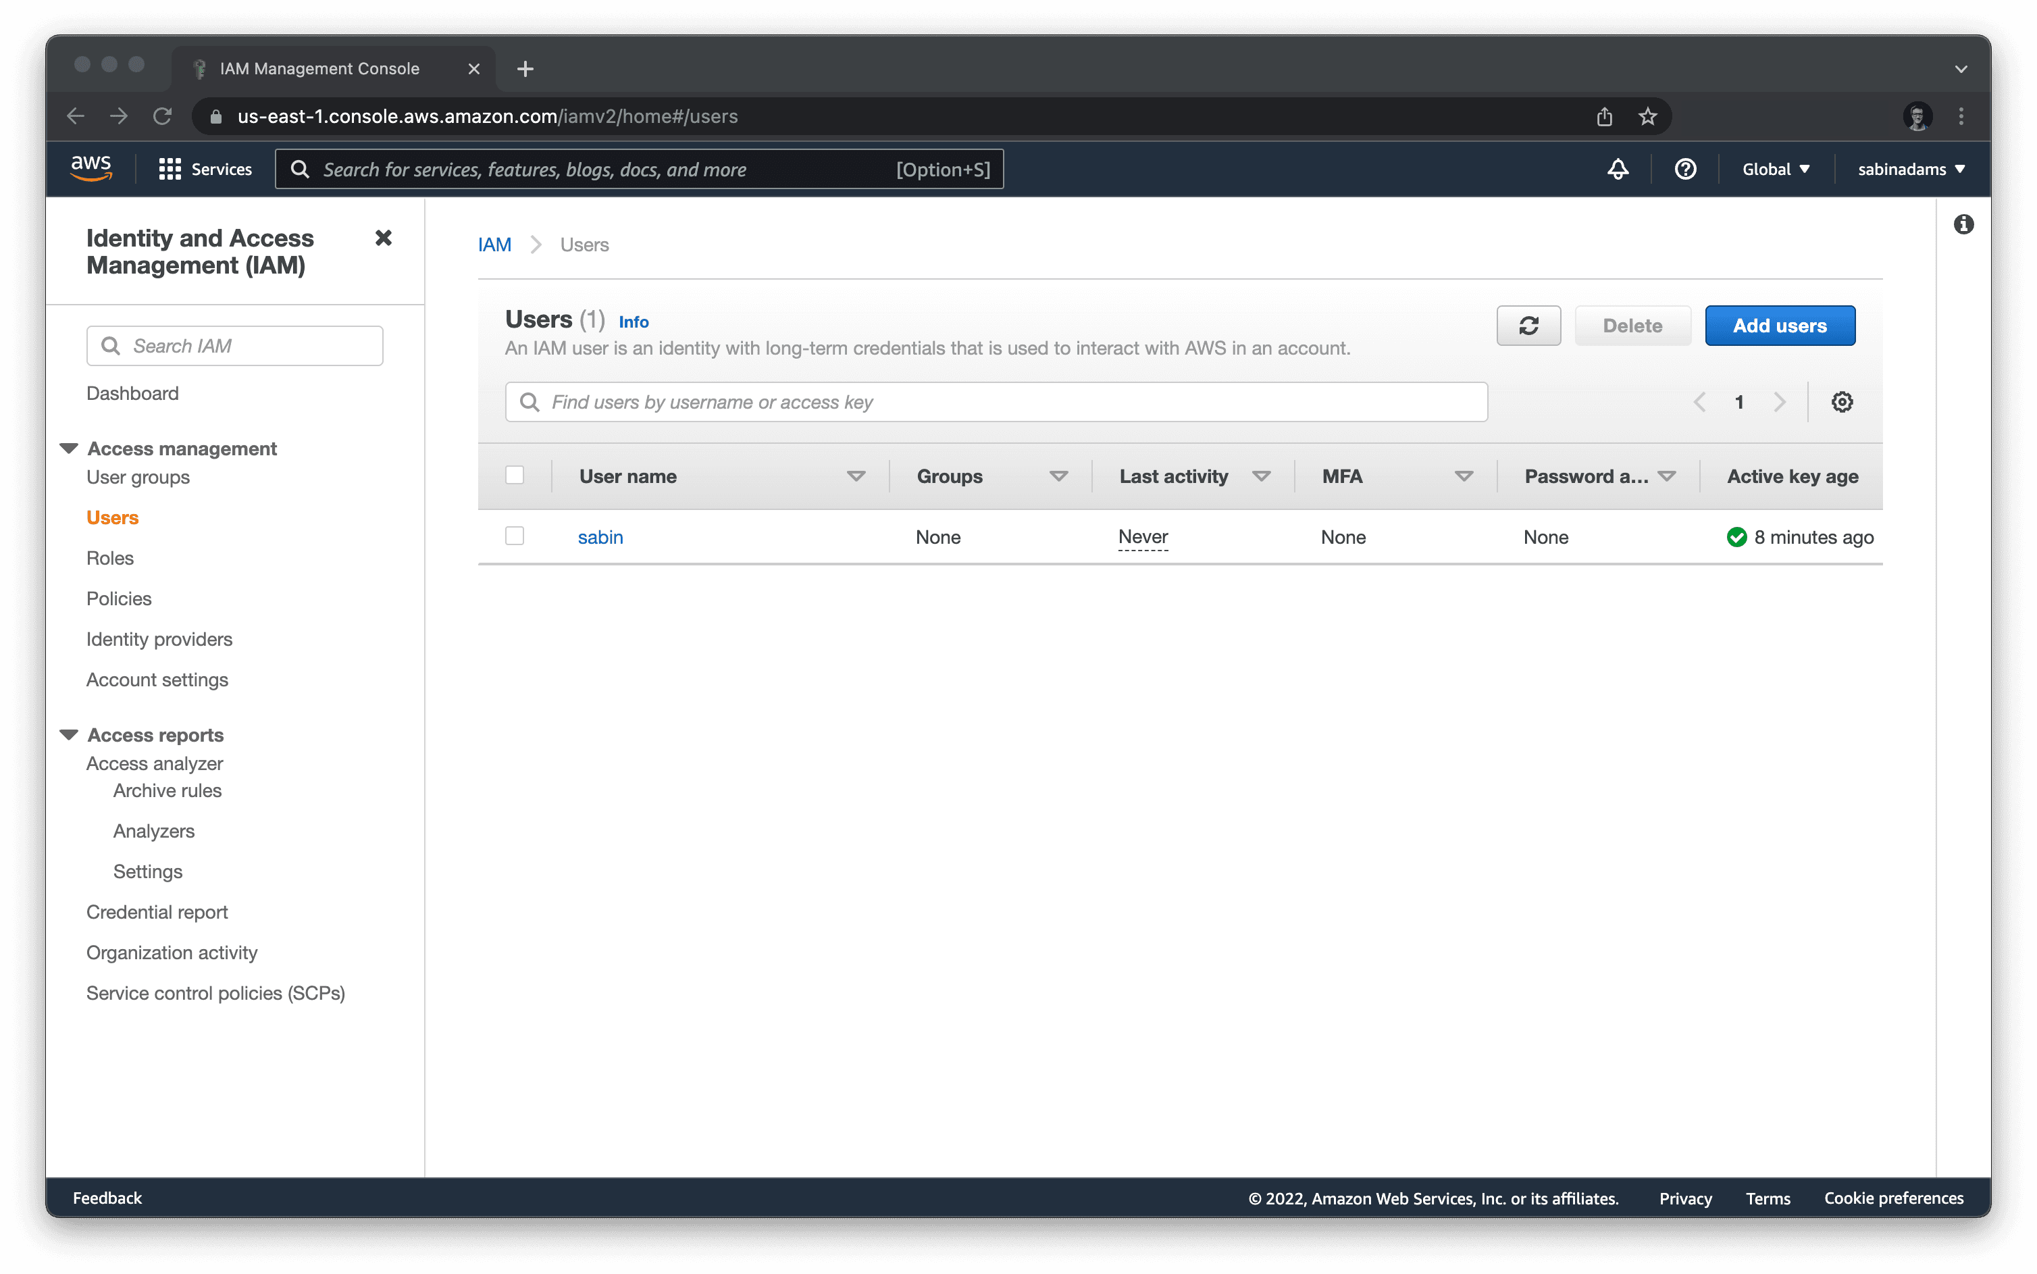Click the find users search field

point(997,402)
